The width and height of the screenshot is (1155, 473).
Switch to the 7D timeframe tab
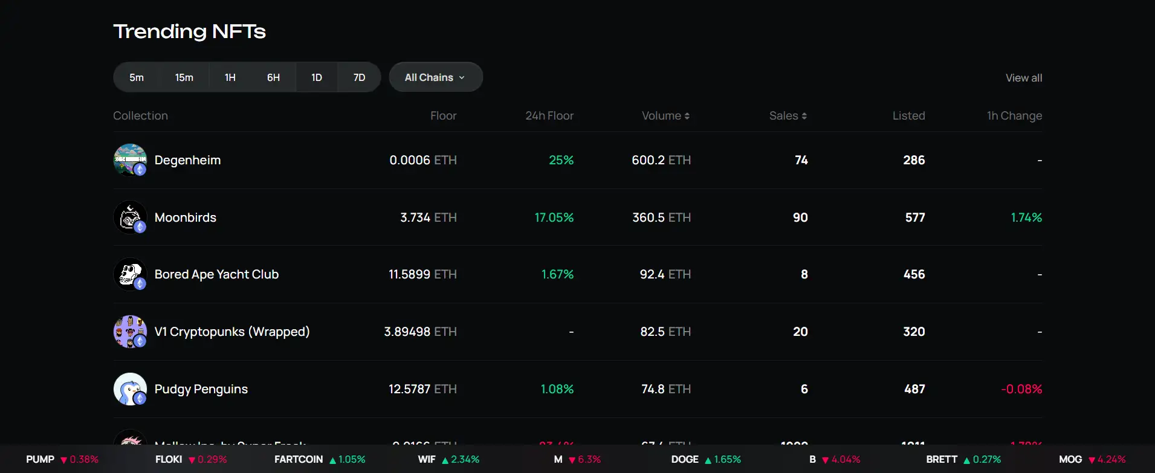360,77
